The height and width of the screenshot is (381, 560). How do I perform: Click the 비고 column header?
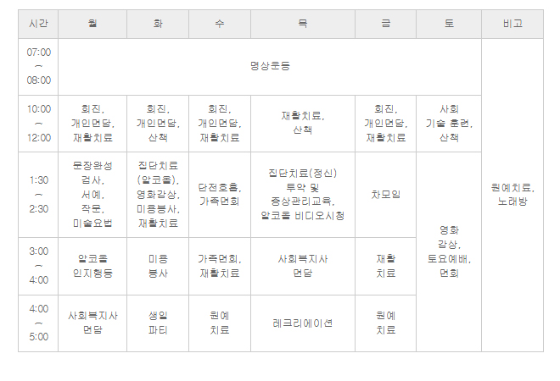pos(512,24)
